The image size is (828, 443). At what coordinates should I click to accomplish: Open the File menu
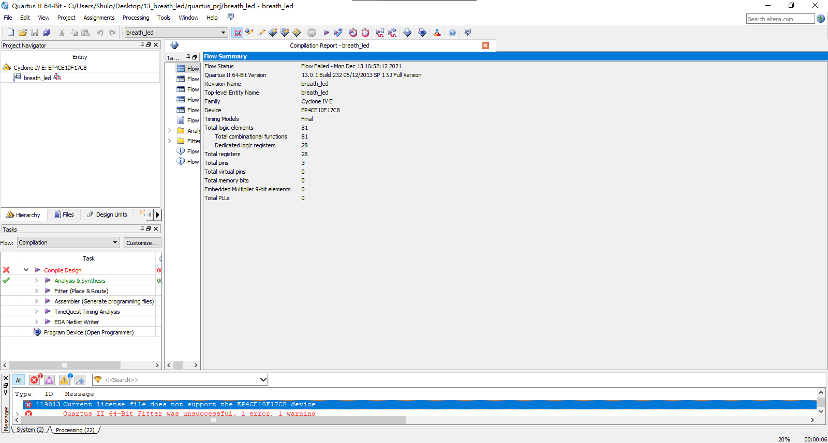(x=8, y=18)
